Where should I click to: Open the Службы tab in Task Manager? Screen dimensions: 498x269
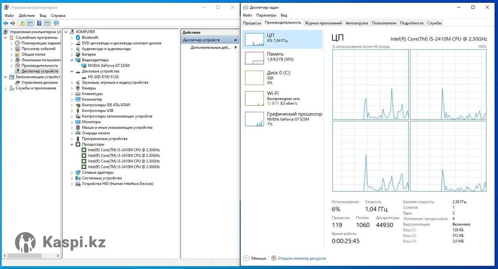(434, 23)
